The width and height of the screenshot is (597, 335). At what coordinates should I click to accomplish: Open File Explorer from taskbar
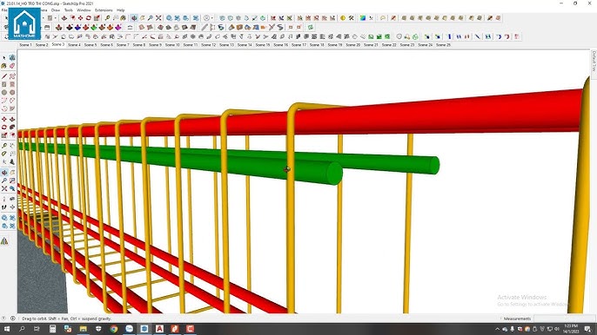coord(83,329)
